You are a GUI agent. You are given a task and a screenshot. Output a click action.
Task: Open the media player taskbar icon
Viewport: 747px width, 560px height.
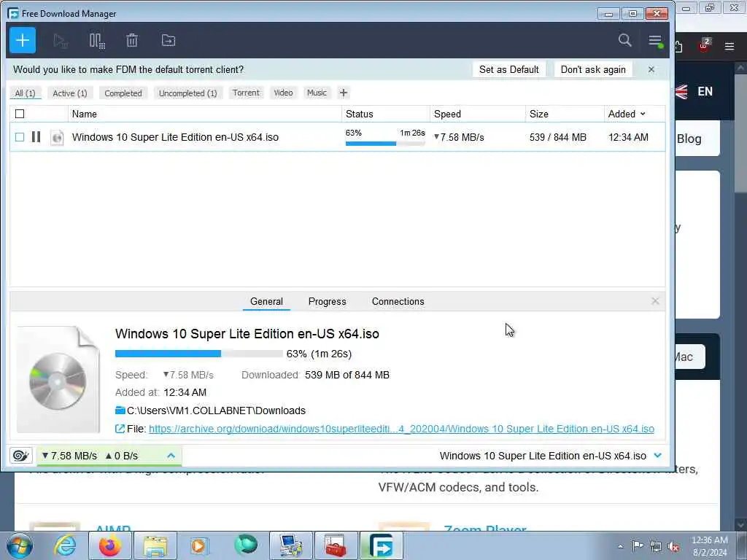tap(198, 545)
